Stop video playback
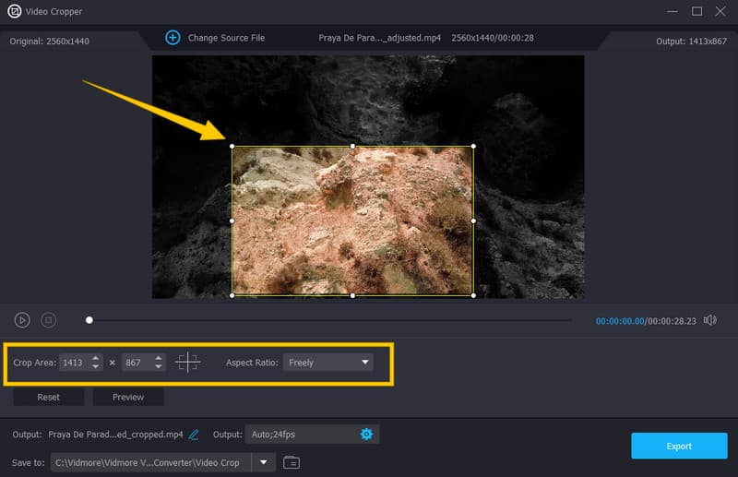This screenshot has width=738, height=477. pos(49,320)
